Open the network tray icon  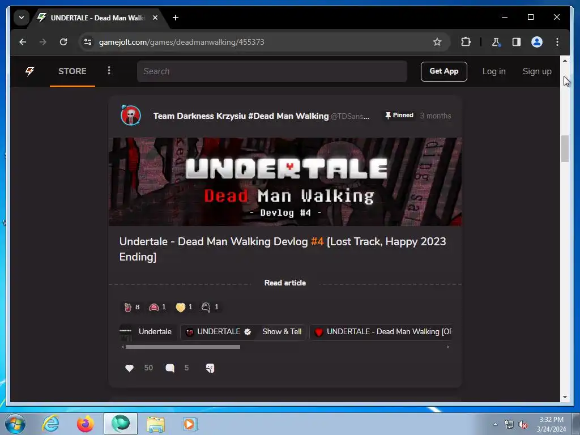509,425
